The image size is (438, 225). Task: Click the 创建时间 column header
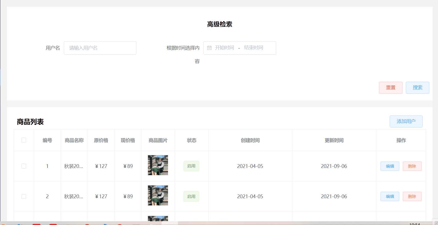click(250, 140)
